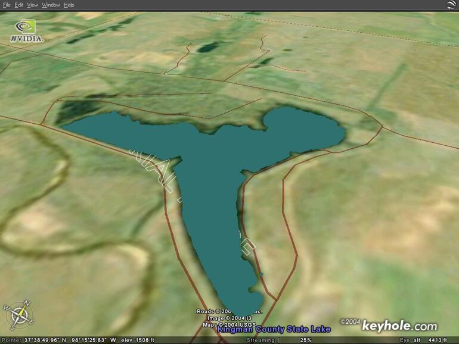Viewport: 459px width, 344px height.
Task: Click the Maps © 2004 USGS credit
Action: 229,325
